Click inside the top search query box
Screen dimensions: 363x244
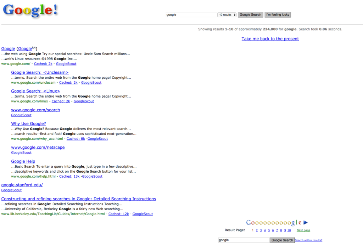point(191,15)
